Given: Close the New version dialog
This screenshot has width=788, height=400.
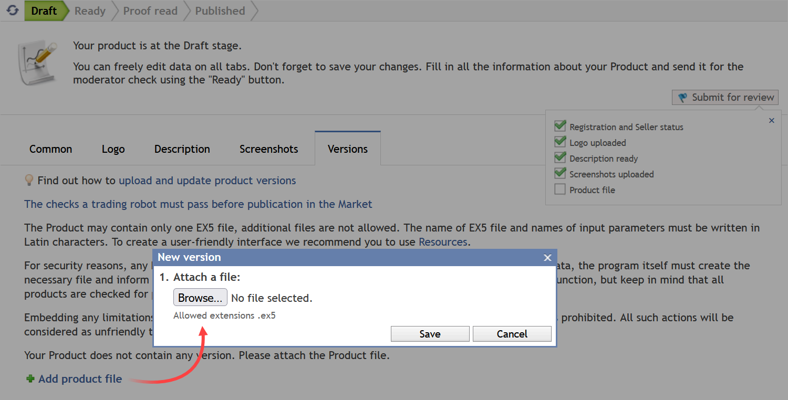Looking at the screenshot, I should [x=547, y=258].
